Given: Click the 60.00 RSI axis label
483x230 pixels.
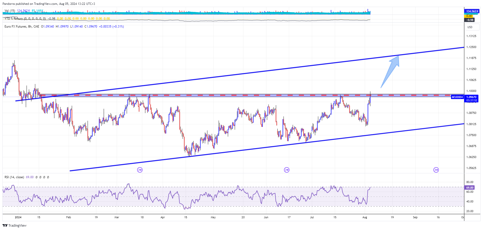Looking at the screenshot, I should [470, 192].
